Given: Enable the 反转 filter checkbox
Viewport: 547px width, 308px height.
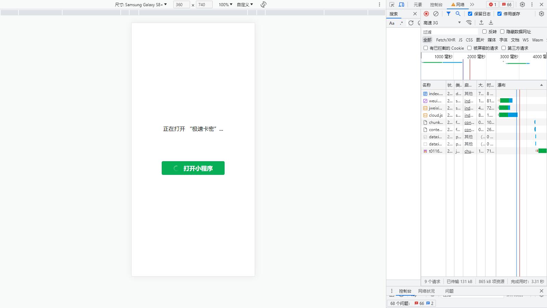Looking at the screenshot, I should tap(484, 31).
